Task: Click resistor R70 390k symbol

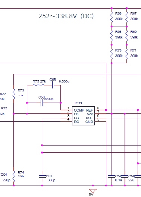Action: pos(112,54)
